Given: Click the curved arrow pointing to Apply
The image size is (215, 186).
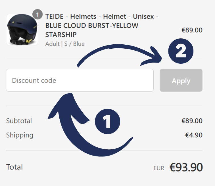Looking at the screenshot, I should tap(119, 54).
